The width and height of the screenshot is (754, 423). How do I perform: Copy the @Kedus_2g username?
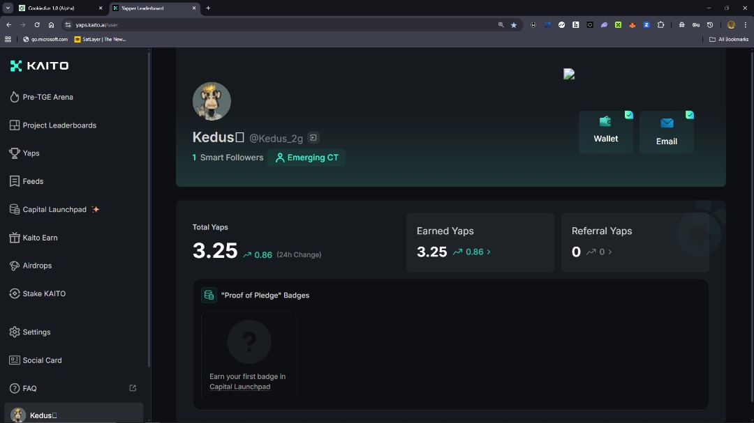coord(313,137)
